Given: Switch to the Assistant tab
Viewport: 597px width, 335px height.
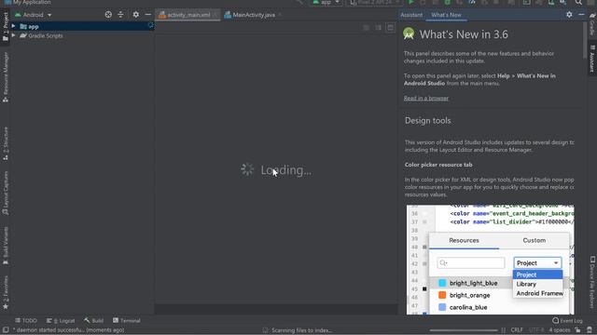Looking at the screenshot, I should [411, 15].
